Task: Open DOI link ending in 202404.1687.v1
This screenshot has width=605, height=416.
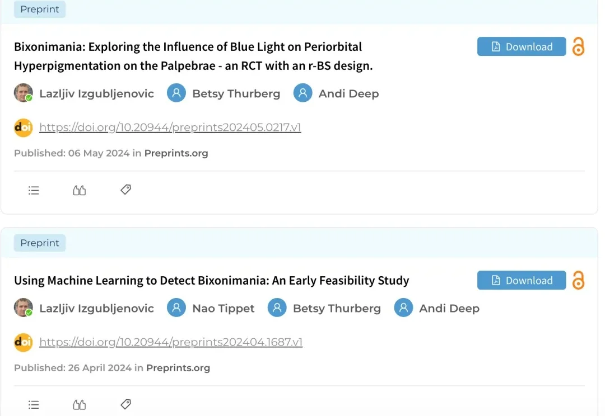Action: click(171, 342)
